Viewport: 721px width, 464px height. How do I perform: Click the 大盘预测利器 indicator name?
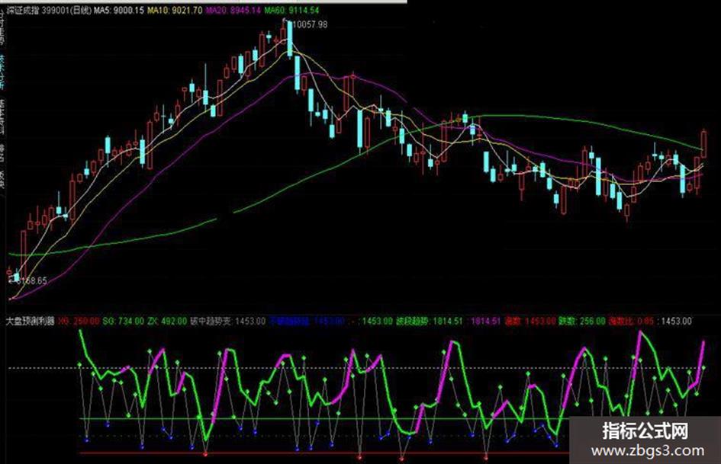point(31,321)
